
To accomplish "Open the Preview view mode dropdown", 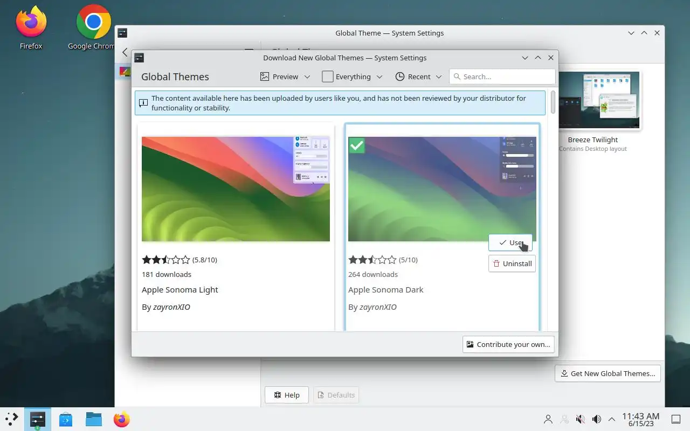I will click(x=285, y=77).
